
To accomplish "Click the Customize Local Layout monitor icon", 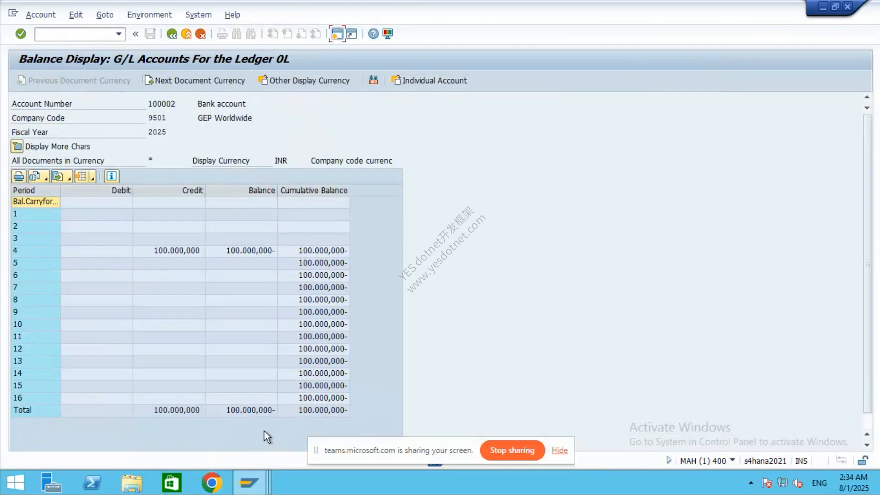I will [x=388, y=34].
